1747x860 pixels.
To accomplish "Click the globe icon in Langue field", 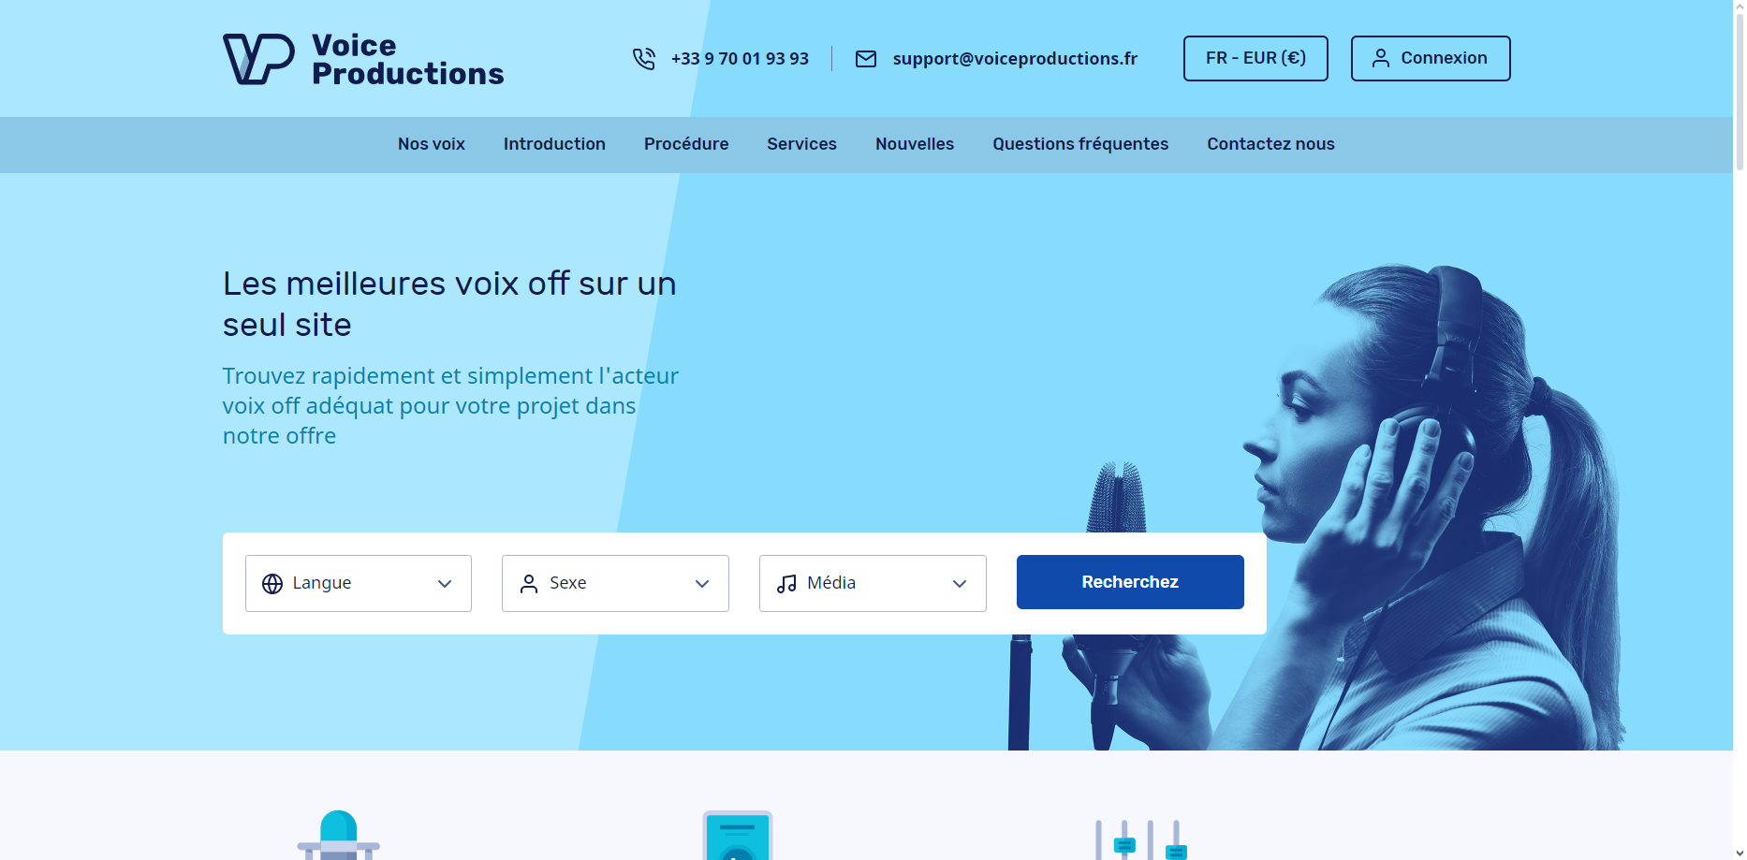I will pyautogui.click(x=272, y=584).
